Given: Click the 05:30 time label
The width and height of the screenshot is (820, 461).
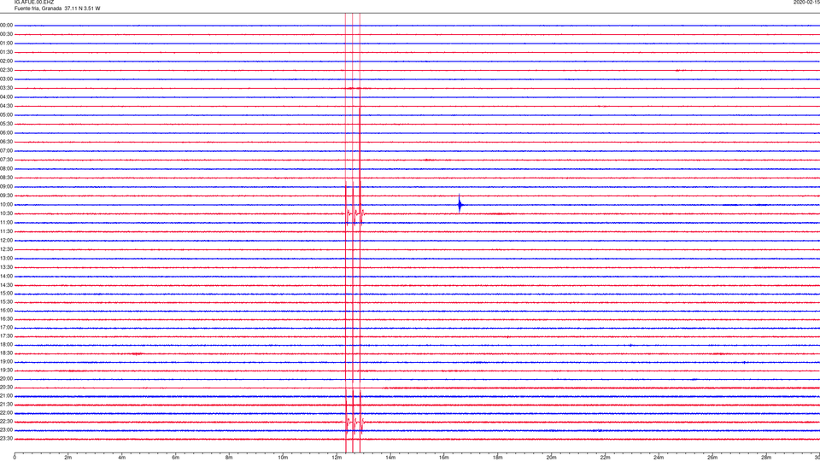Looking at the screenshot, I should (x=6, y=124).
